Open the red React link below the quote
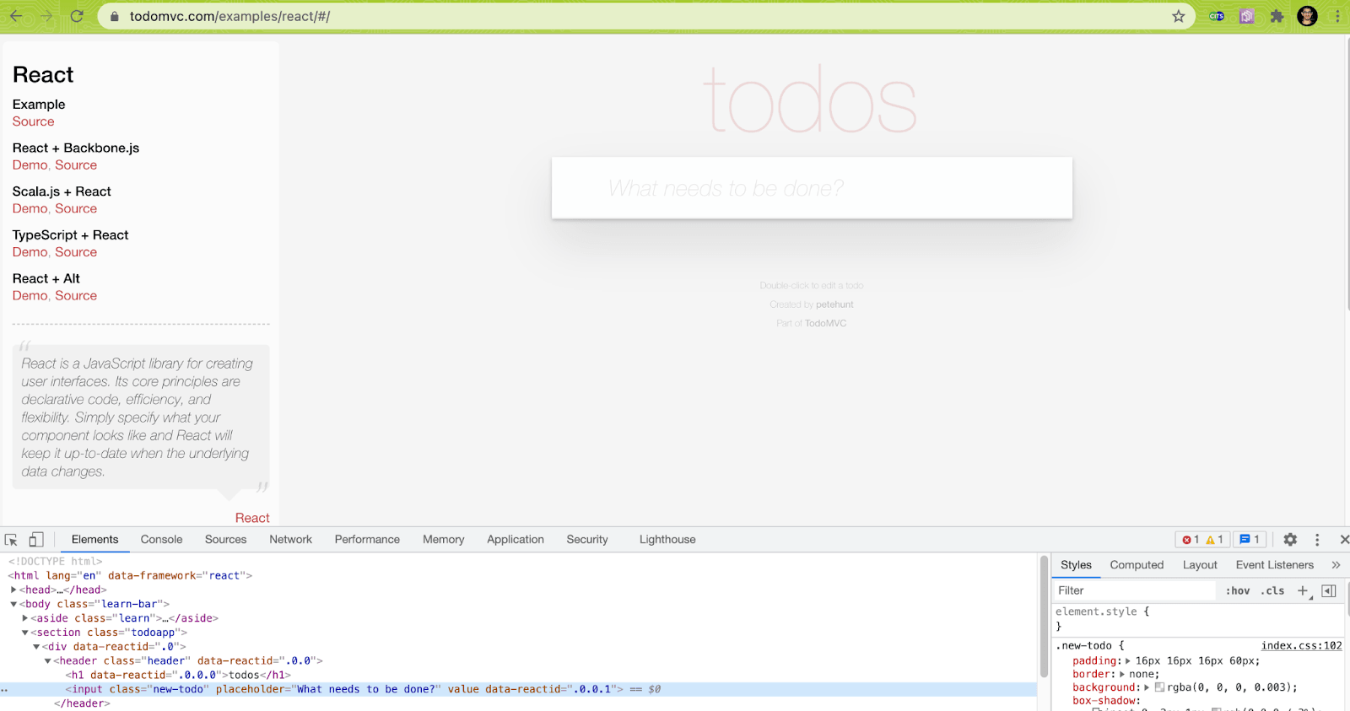Screen dimensions: 1350x711 point(252,518)
